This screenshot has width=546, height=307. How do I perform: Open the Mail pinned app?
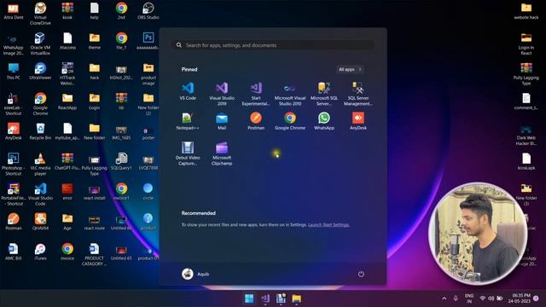click(x=222, y=121)
